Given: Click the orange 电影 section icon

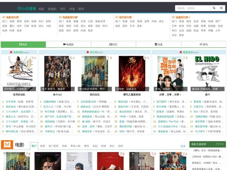Looking at the screenshot, I should tap(7, 145).
